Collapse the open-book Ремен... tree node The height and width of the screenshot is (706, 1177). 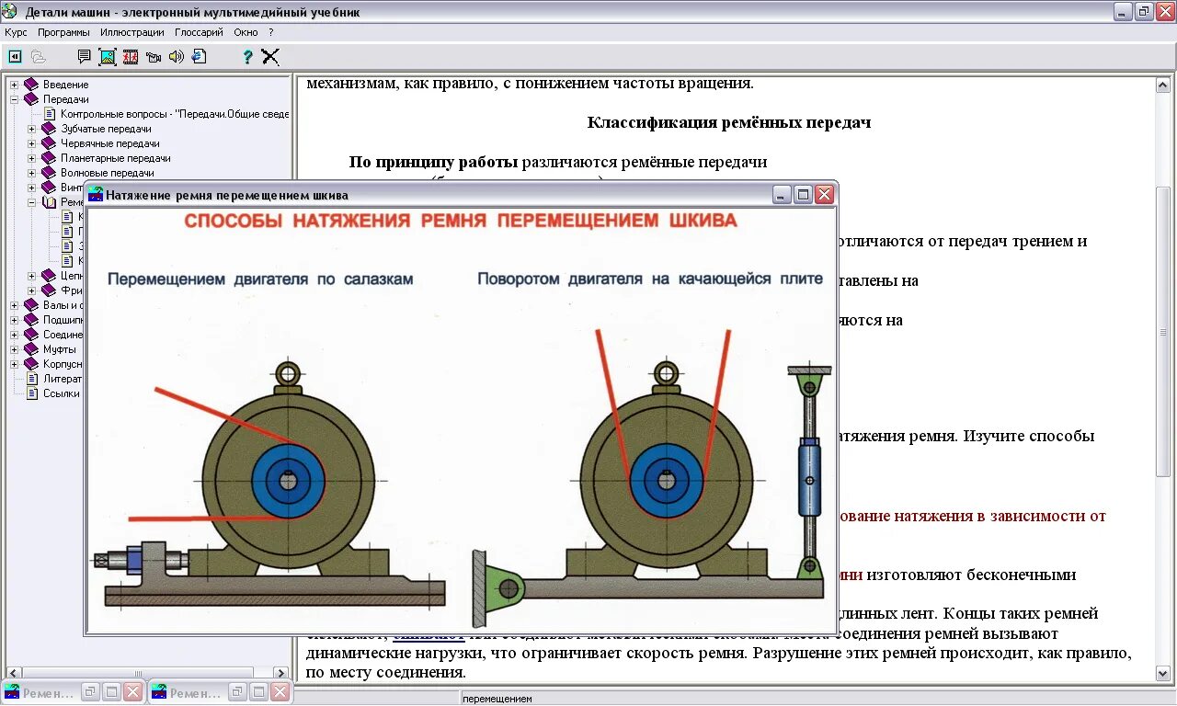click(x=31, y=202)
